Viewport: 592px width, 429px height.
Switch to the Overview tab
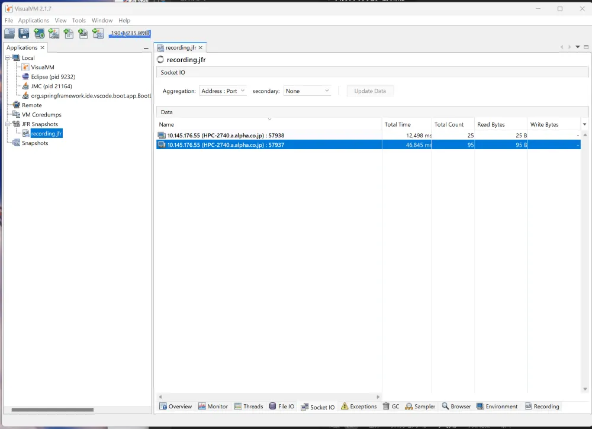(x=176, y=407)
